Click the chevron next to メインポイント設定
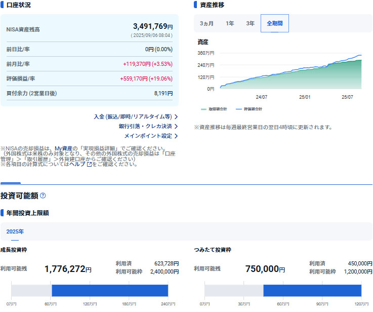This screenshot has width=373, height=312. (x=176, y=136)
